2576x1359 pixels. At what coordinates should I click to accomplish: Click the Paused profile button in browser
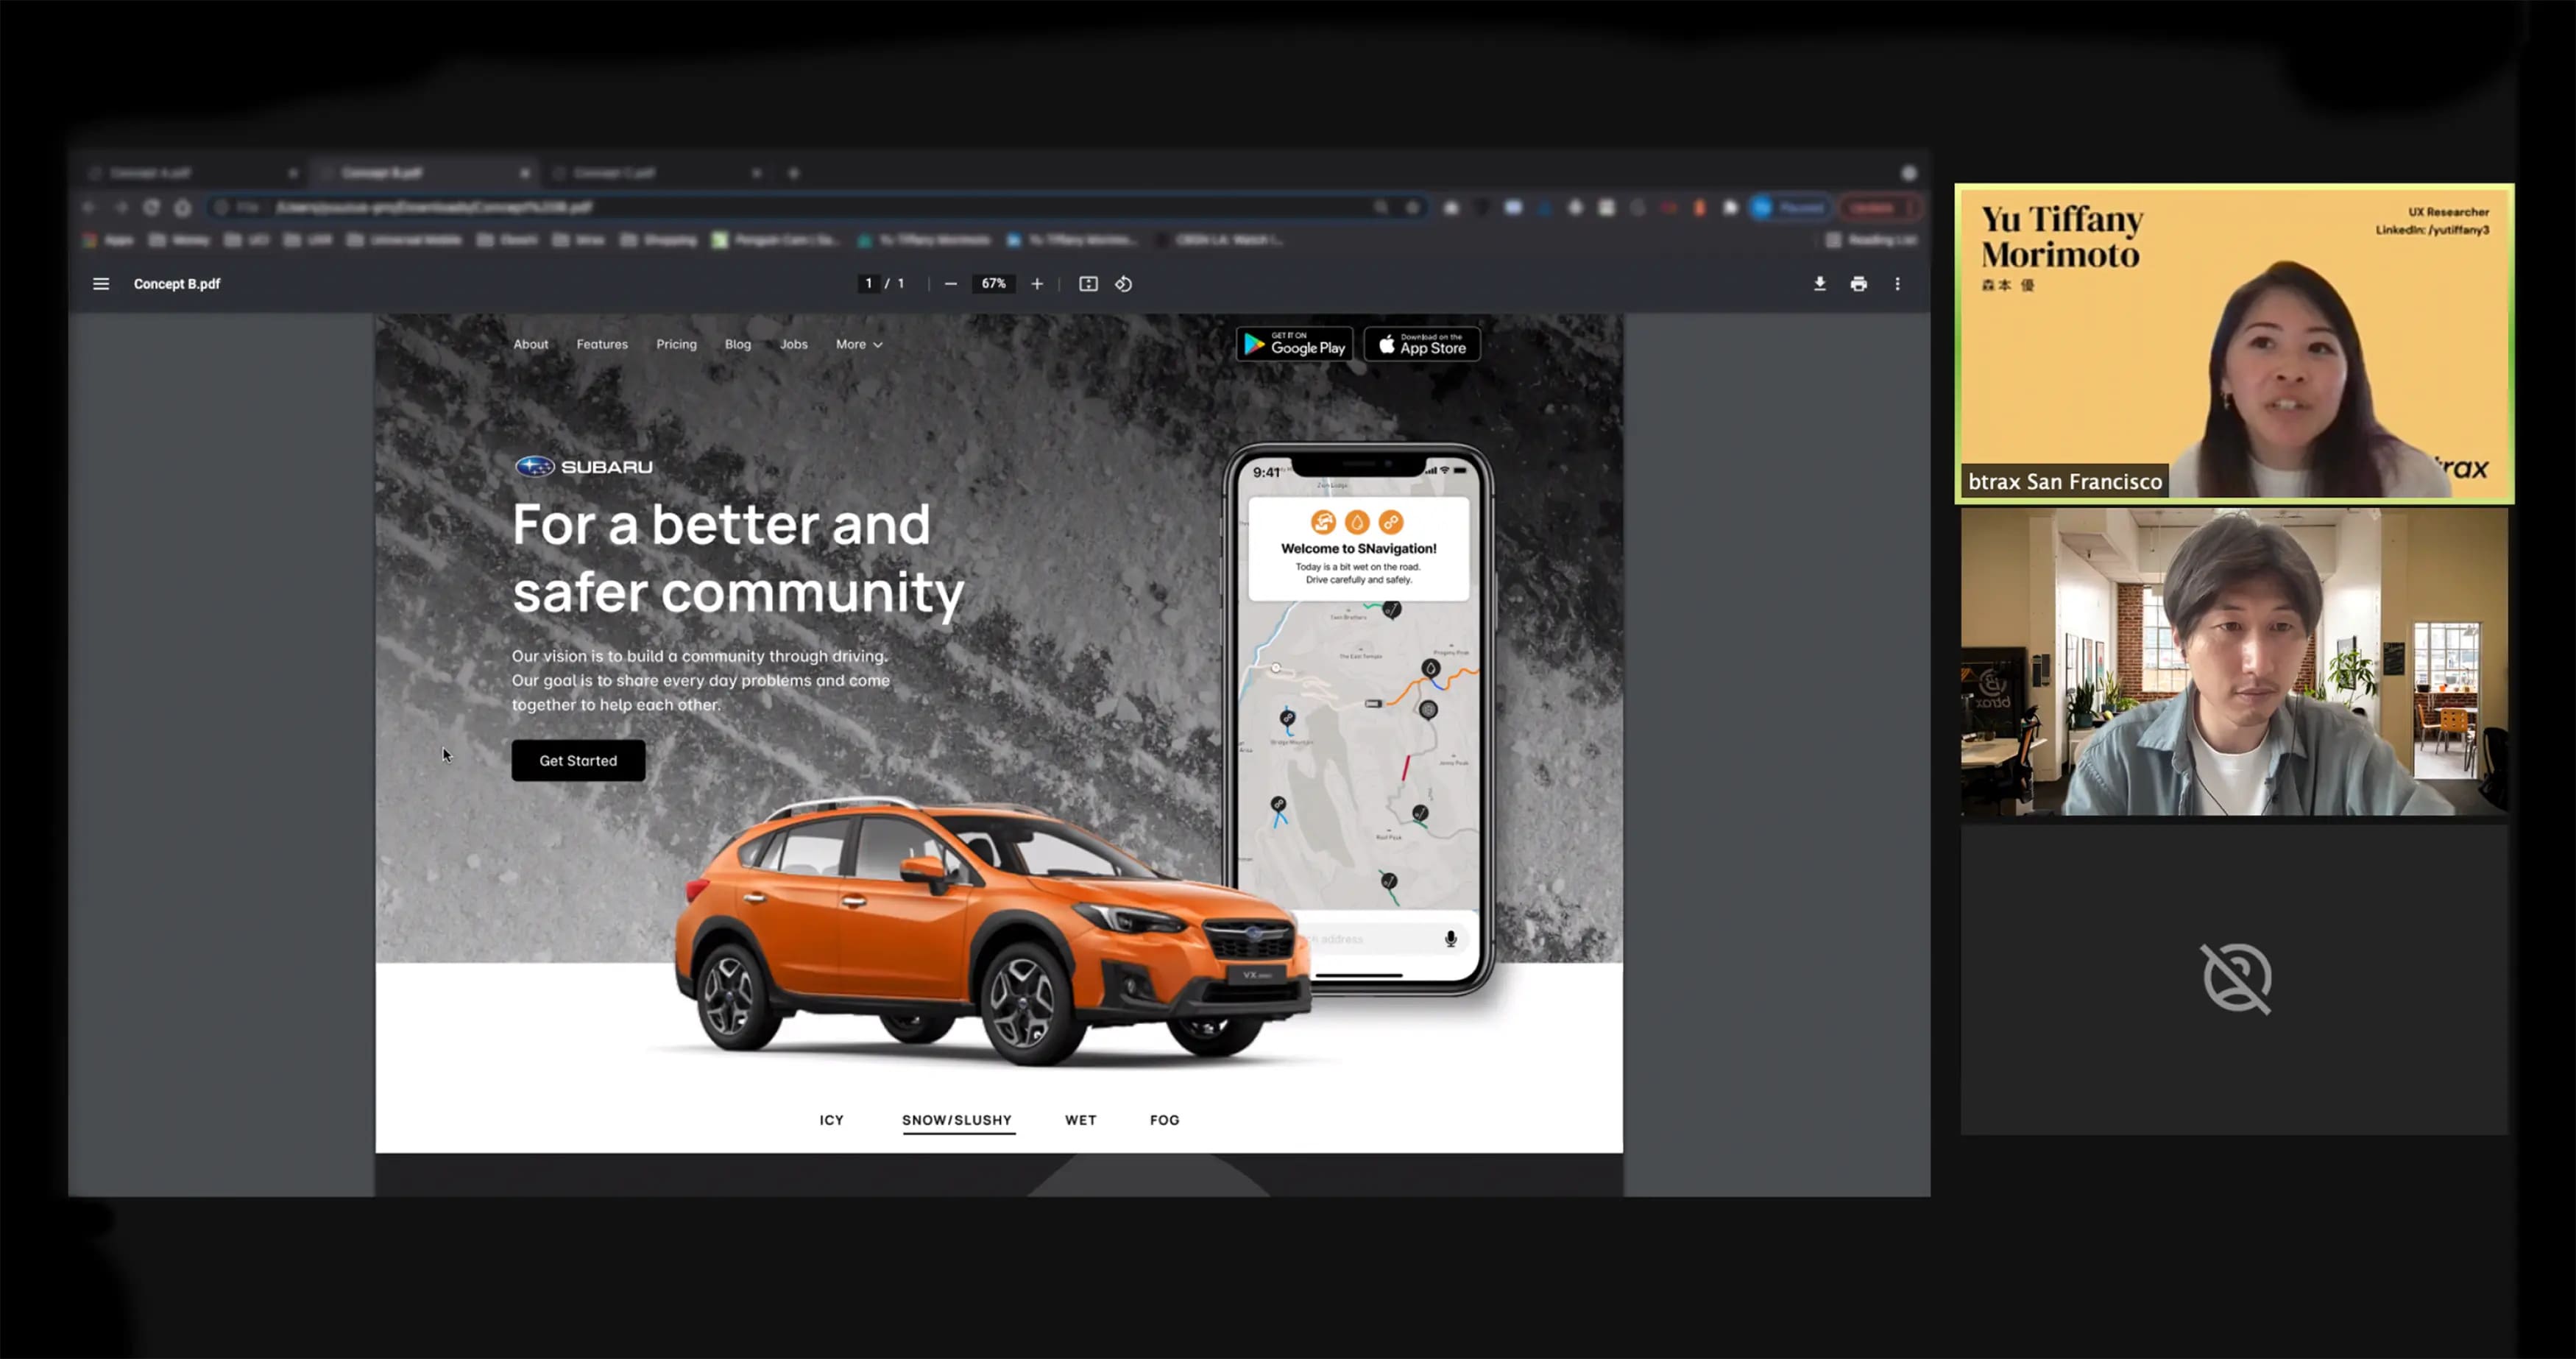coord(1790,207)
